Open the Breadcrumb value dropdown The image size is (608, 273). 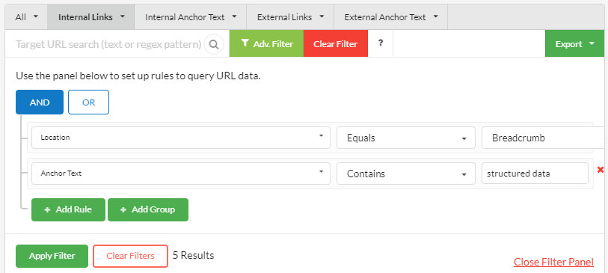coord(544,138)
